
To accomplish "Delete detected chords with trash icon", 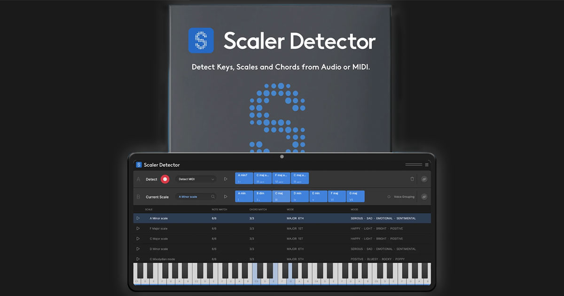I will coord(412,179).
